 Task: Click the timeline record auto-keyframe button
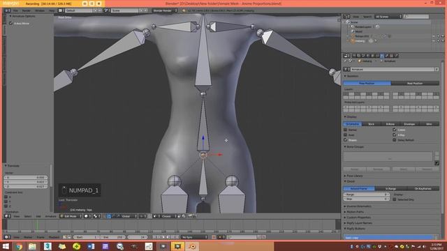coord(214,237)
